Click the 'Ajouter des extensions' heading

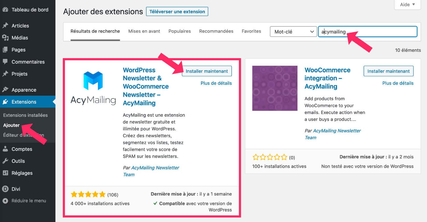pyautogui.click(x=103, y=12)
